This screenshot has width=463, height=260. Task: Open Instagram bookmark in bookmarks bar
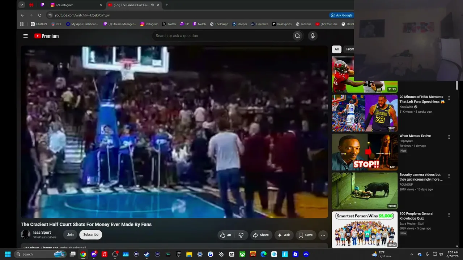coord(149,24)
